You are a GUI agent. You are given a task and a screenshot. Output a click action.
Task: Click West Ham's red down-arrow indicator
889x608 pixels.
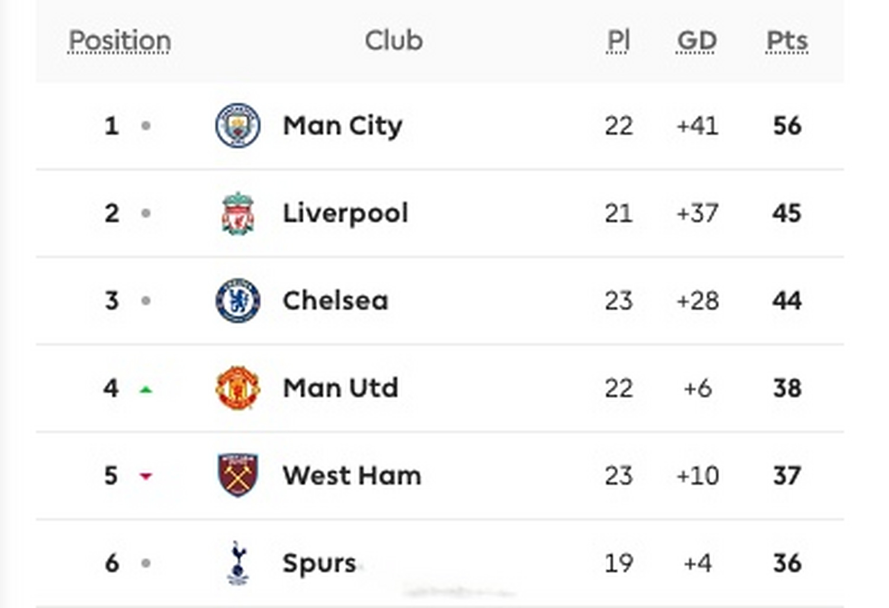146,476
